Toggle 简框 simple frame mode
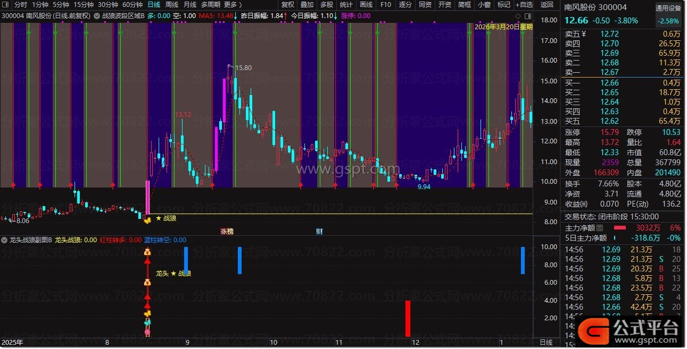Screen dimensions: 687x349 tap(465, 5)
